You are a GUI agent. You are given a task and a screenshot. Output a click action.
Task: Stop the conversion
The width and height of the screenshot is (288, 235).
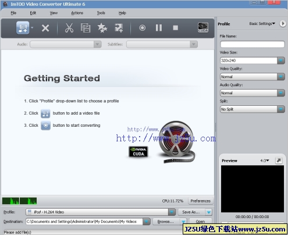(176, 28)
